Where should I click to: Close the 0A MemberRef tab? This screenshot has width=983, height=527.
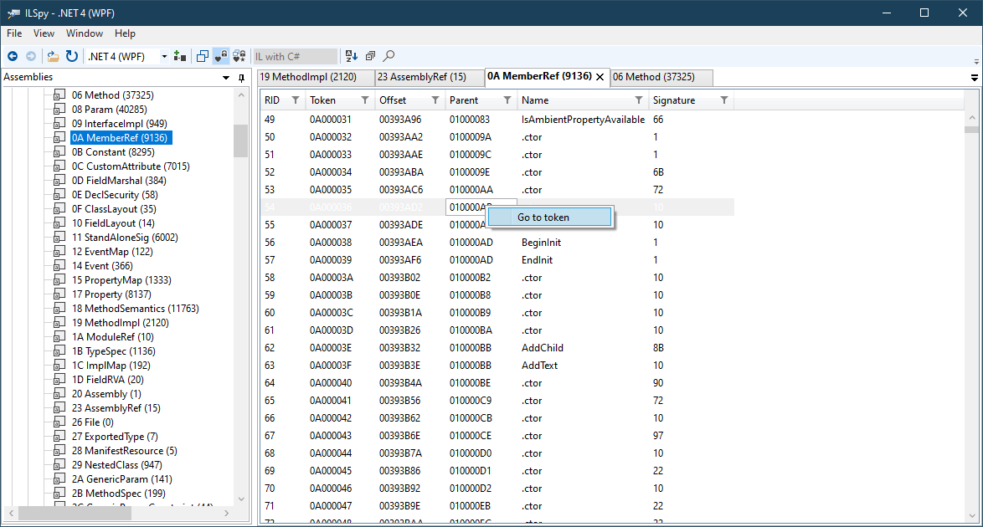(600, 77)
